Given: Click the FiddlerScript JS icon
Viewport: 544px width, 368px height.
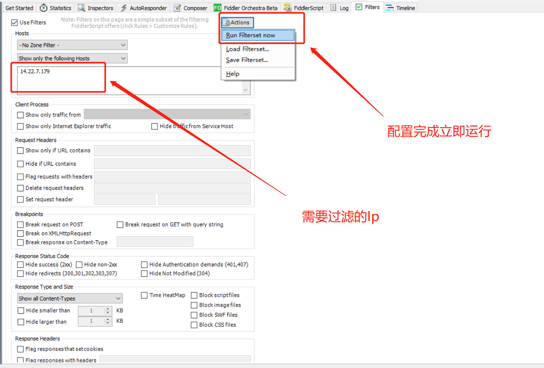Looking at the screenshot, I should pos(288,8).
